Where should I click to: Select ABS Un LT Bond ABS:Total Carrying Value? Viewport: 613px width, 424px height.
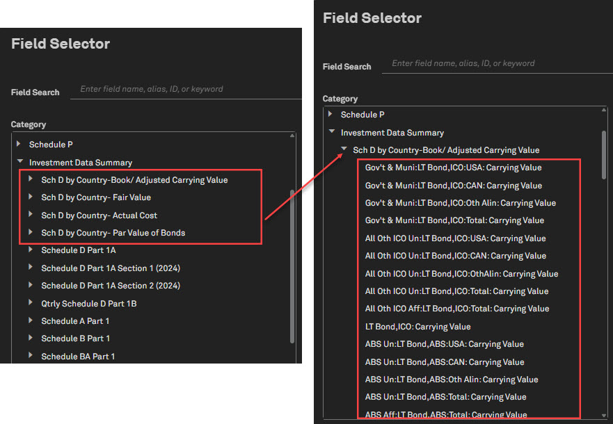[445, 397]
